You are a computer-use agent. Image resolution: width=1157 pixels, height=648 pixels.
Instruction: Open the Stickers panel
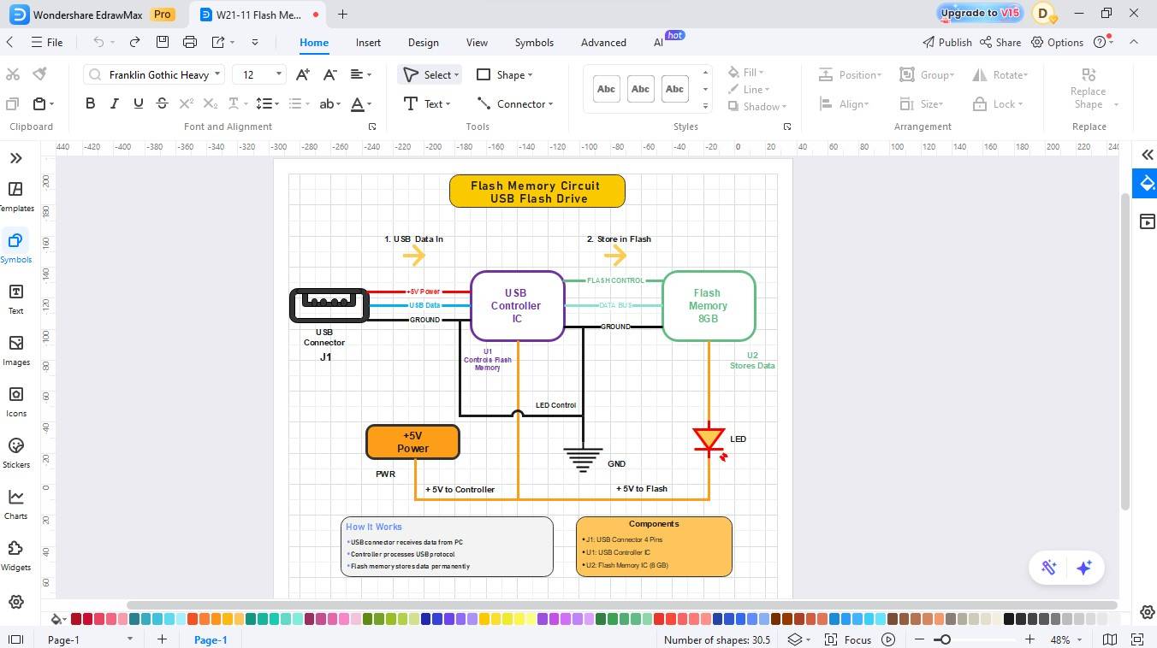(16, 451)
